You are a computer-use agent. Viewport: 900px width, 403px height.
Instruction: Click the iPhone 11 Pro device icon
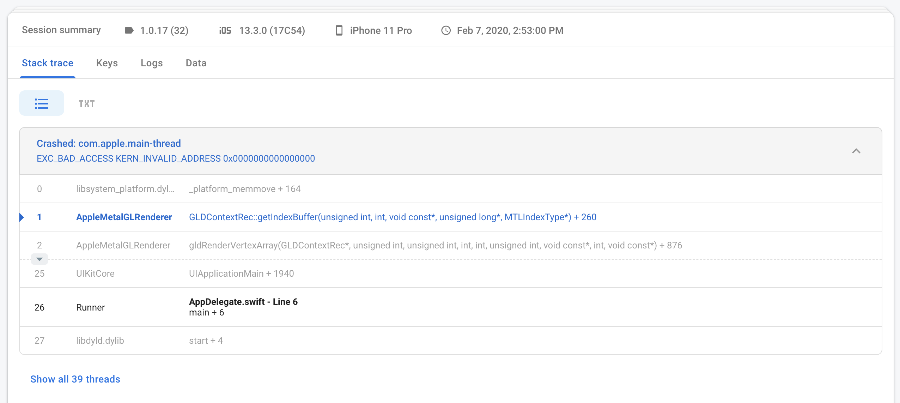click(339, 30)
